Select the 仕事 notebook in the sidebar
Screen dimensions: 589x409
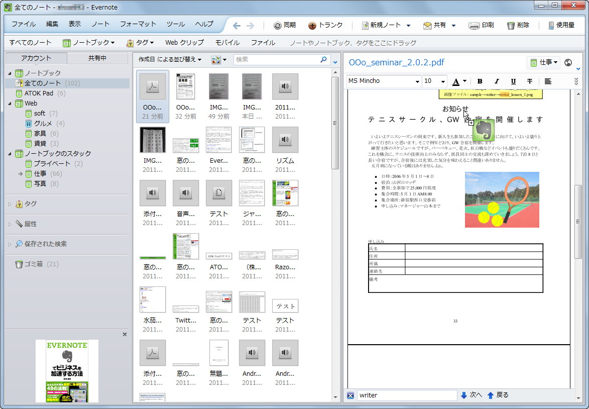click(43, 174)
